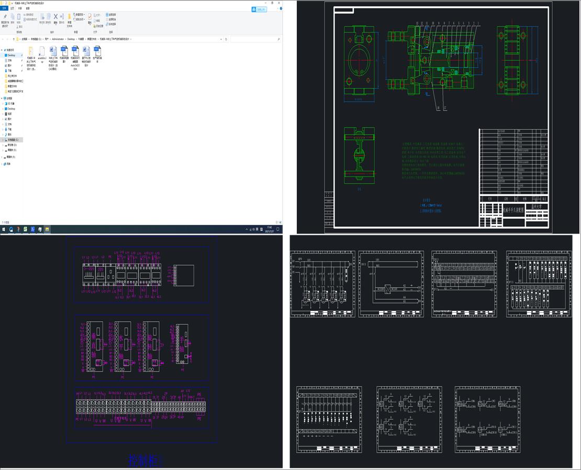Select Downloads in Quick Access
Viewport: 581px width, 470px height.
pos(9,70)
